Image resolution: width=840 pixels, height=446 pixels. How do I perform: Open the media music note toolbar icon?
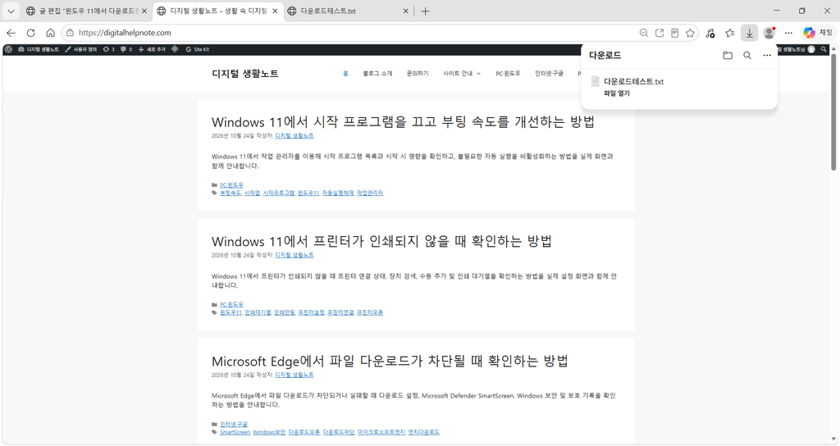tap(710, 33)
